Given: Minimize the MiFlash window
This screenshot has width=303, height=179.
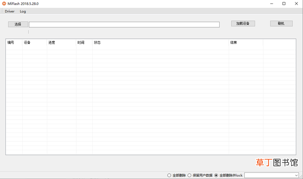Looking at the screenshot, I should pos(271,3).
